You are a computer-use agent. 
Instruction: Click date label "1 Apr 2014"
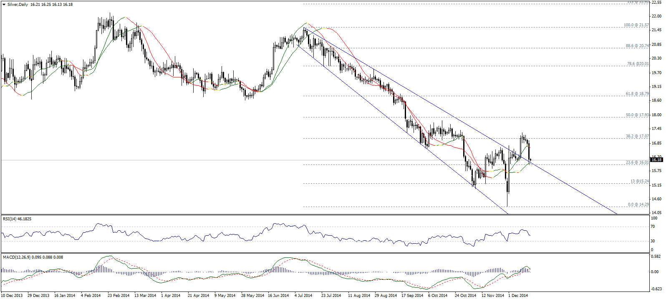pos(172,296)
